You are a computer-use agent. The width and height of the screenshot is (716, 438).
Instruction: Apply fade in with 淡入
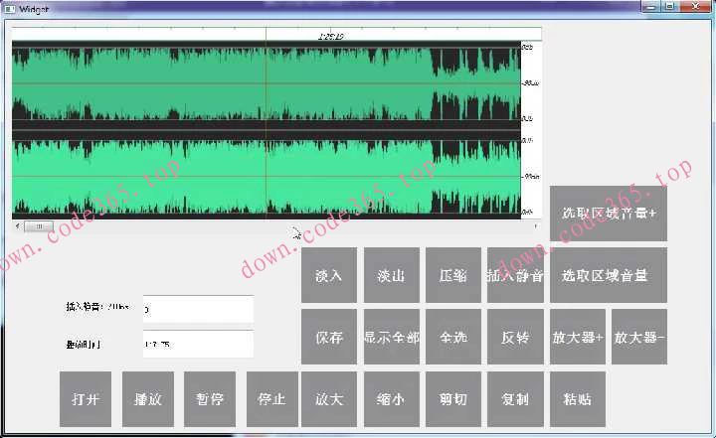(329, 275)
